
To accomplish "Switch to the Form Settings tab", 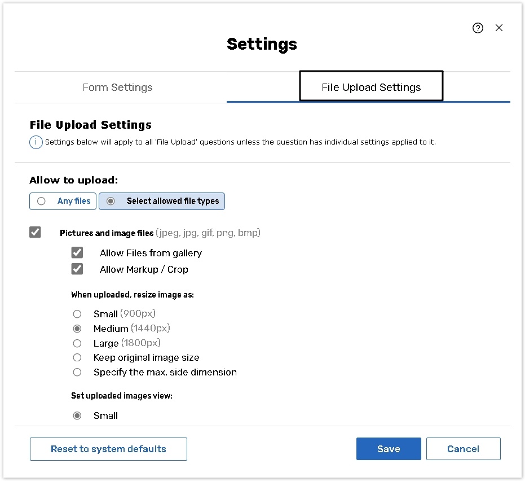I will (117, 88).
